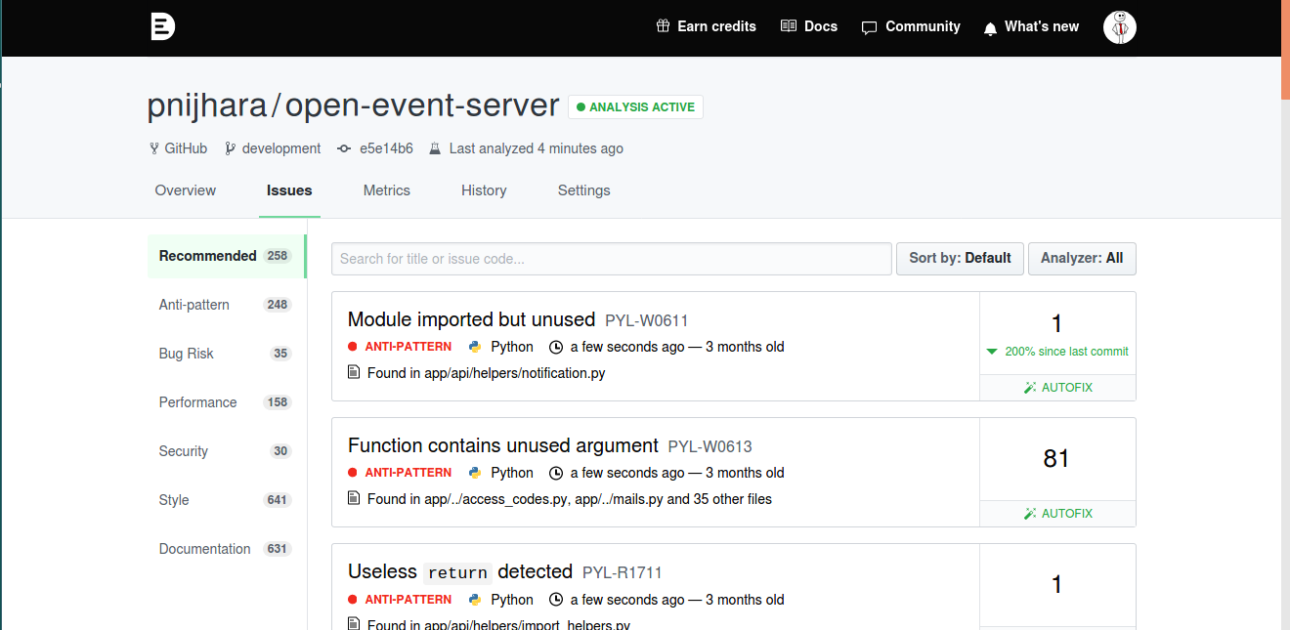Open the Analyzer: All dropdown
1290x630 pixels.
(x=1082, y=258)
